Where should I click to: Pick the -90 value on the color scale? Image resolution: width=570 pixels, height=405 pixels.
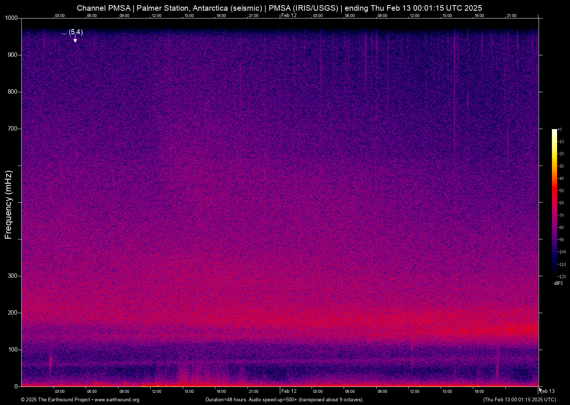pyautogui.click(x=560, y=240)
